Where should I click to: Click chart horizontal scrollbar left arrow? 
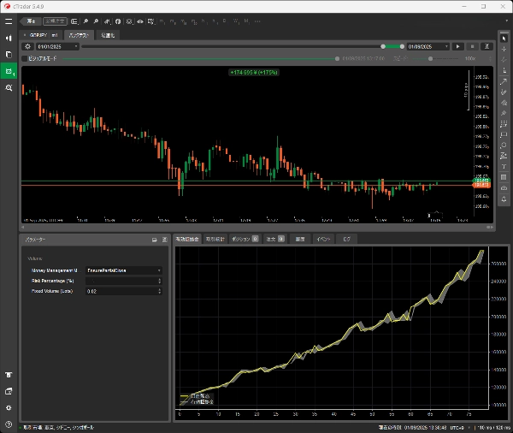tap(23, 227)
